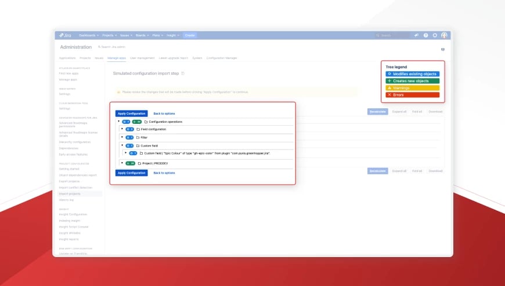
Task: Click the help icon next to Simulated configuration import step
Action: (183, 74)
